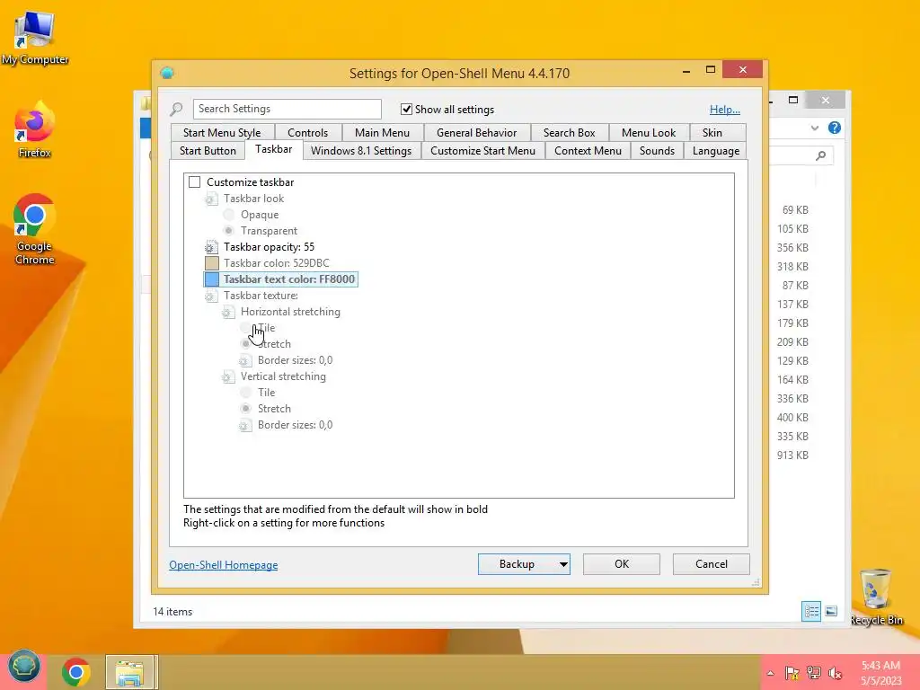
Task: Uncheck Show all settings
Action: (x=406, y=109)
